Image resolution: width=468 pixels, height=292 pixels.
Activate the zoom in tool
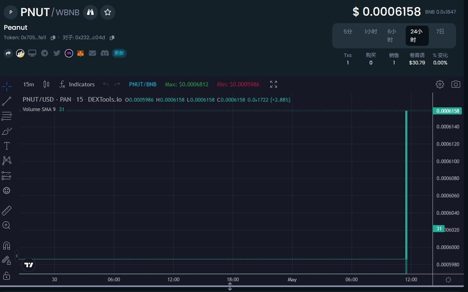click(x=7, y=226)
